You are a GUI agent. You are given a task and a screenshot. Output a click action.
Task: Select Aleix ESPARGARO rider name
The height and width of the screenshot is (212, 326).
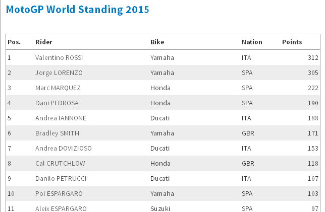61,208
